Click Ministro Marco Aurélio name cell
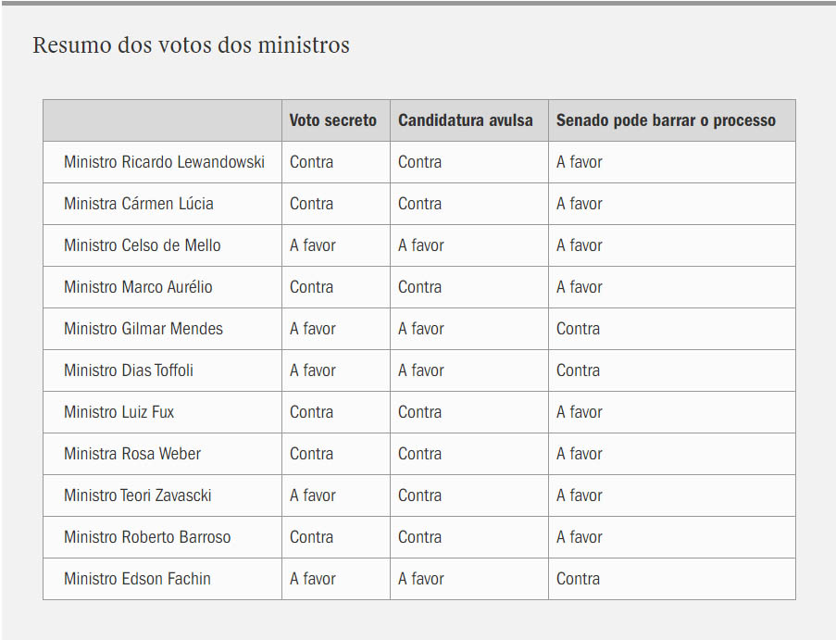This screenshot has height=640, width=836. (x=163, y=287)
